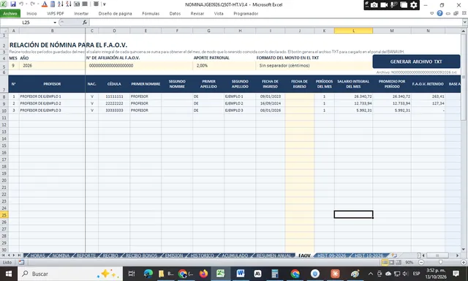468x281 pixels.
Task: Open the Archivo tab
Action: tap(10, 14)
